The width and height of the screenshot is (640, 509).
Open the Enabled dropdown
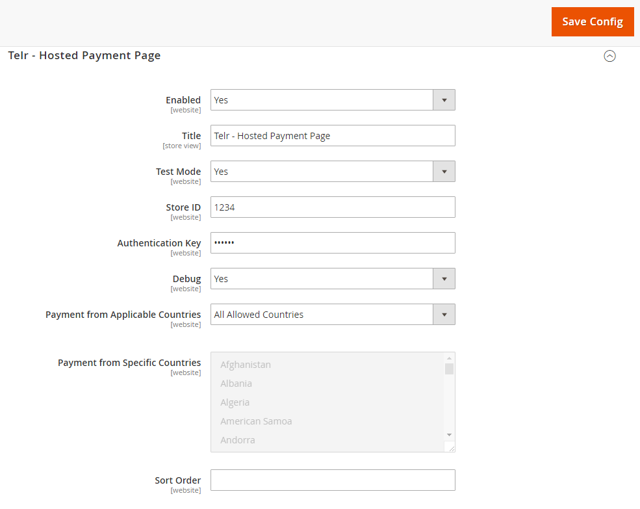tap(333, 100)
